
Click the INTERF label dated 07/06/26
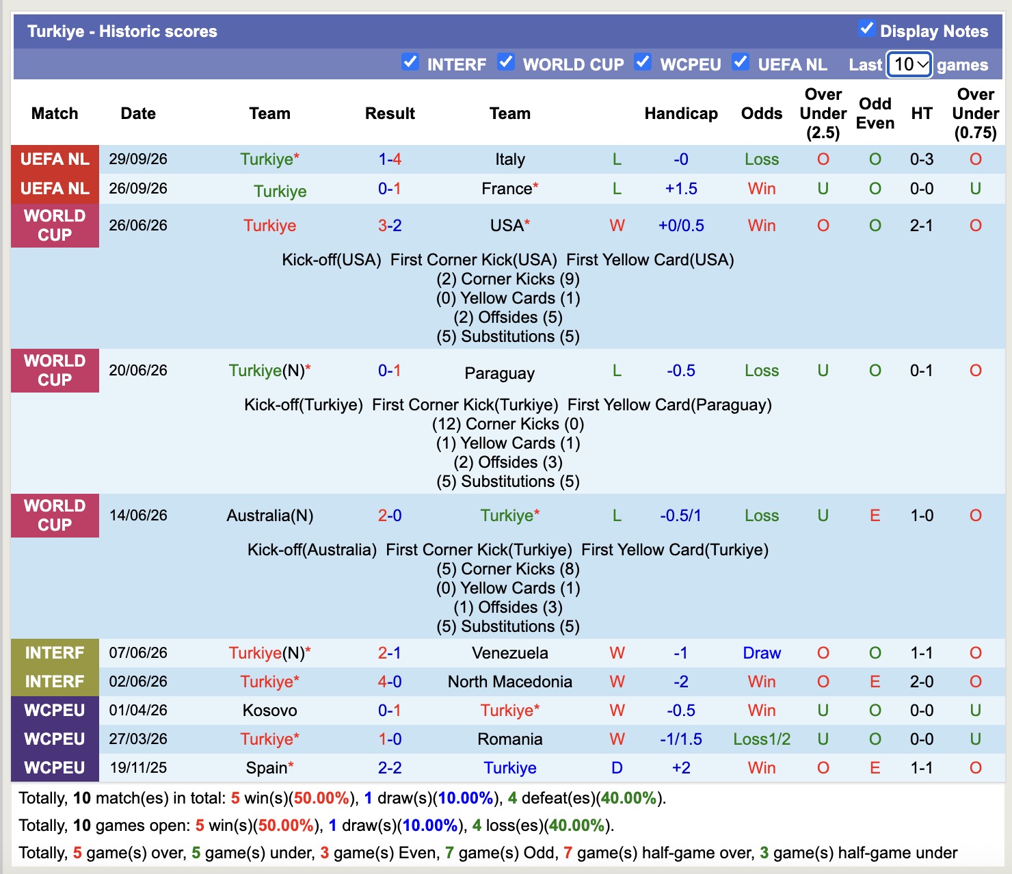click(x=55, y=653)
